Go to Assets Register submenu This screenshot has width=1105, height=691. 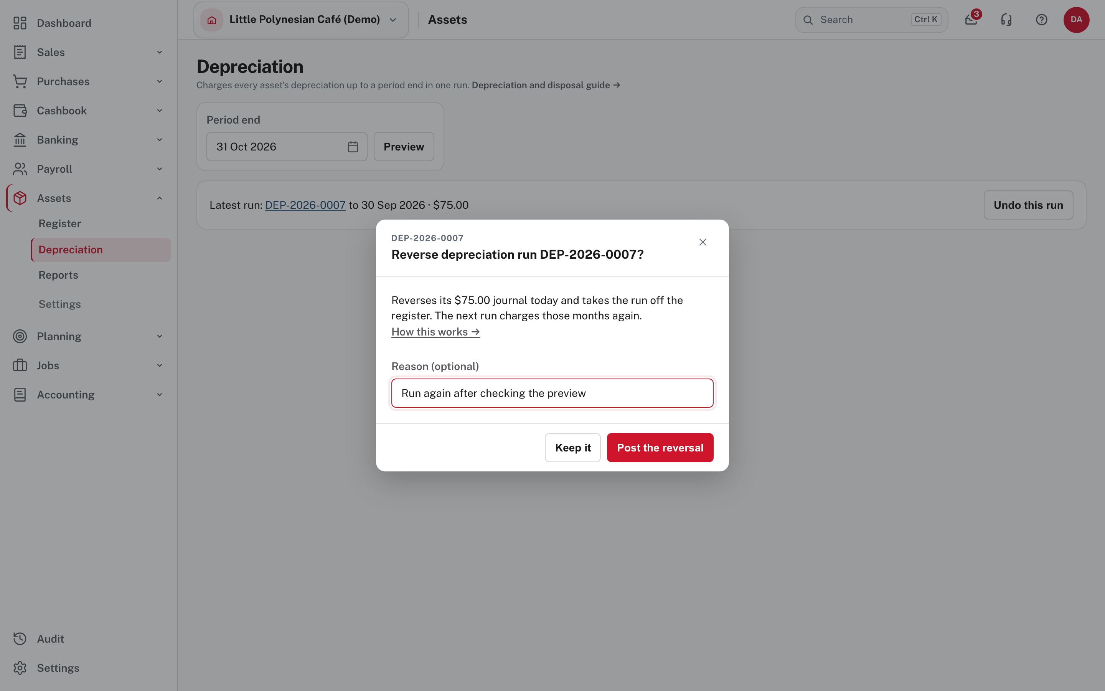60,224
